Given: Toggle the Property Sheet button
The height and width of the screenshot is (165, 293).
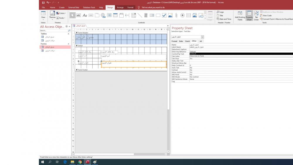Looking at the screenshot, I should (249, 16).
